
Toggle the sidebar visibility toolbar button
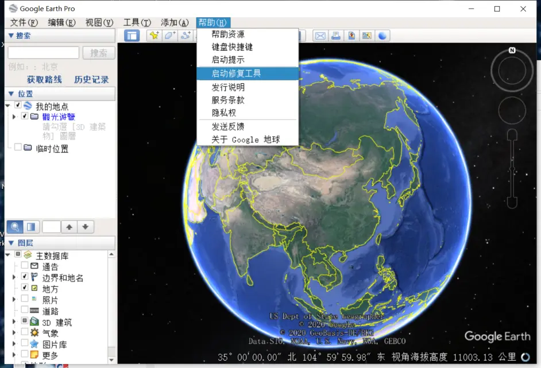pyautogui.click(x=132, y=36)
